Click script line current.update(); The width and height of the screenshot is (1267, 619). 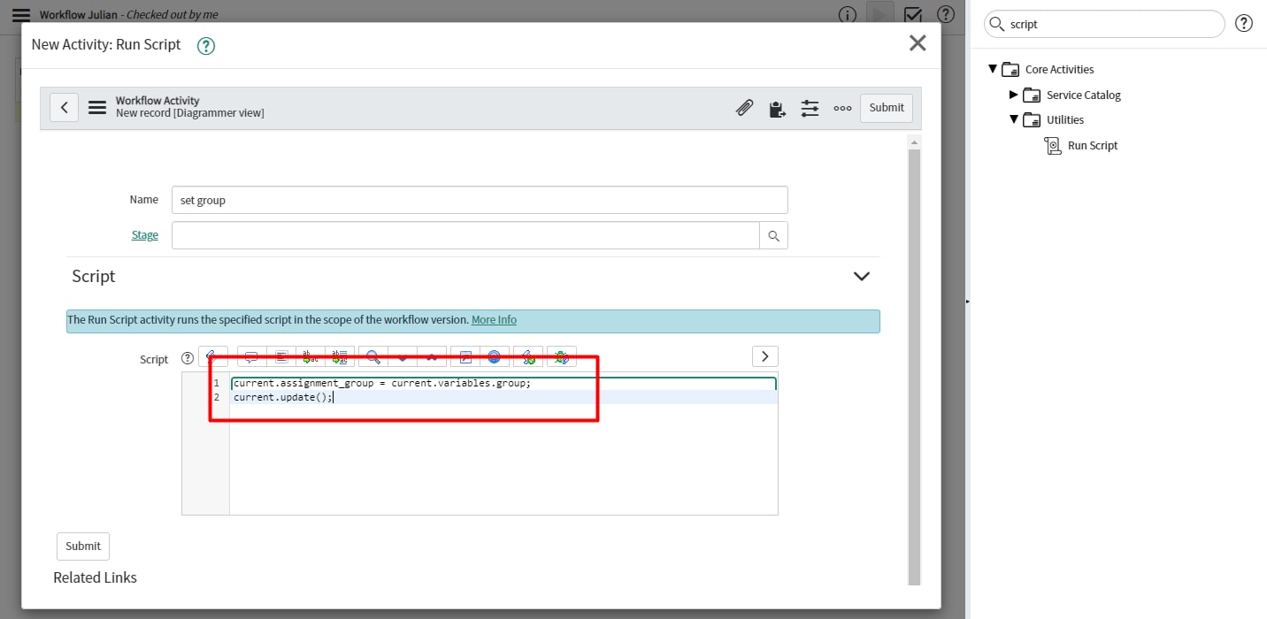(283, 397)
